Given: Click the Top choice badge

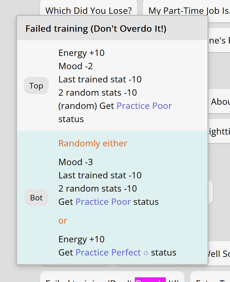Looking at the screenshot, I should pyautogui.click(x=36, y=85).
